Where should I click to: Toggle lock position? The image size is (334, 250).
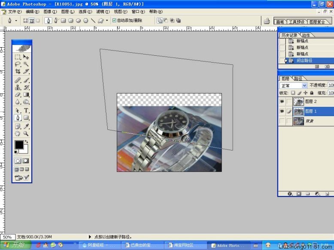(x=306, y=93)
